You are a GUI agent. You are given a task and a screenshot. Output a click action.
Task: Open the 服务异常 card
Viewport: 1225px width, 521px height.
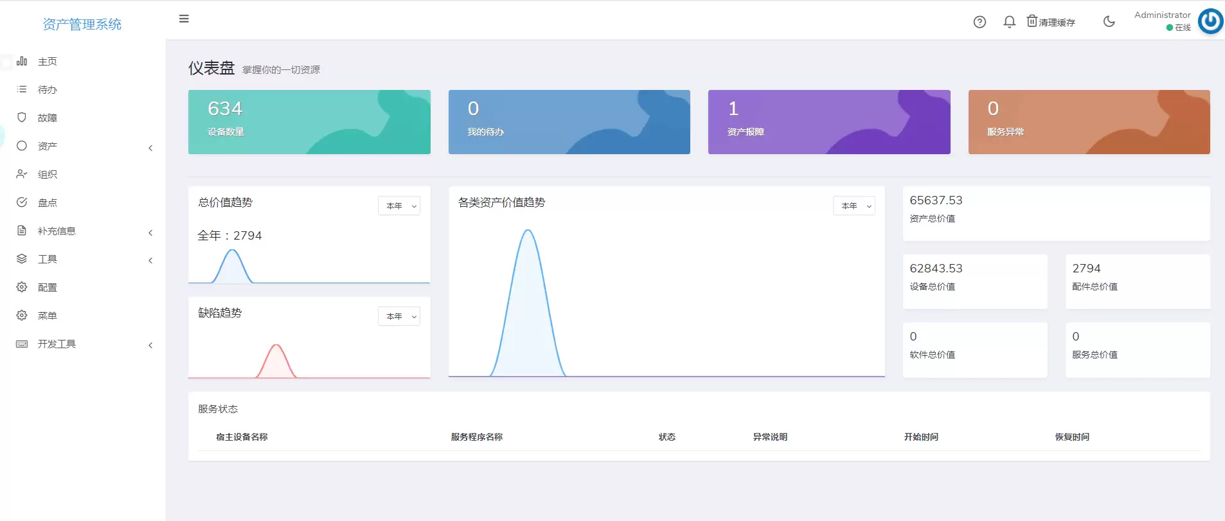click(1089, 122)
